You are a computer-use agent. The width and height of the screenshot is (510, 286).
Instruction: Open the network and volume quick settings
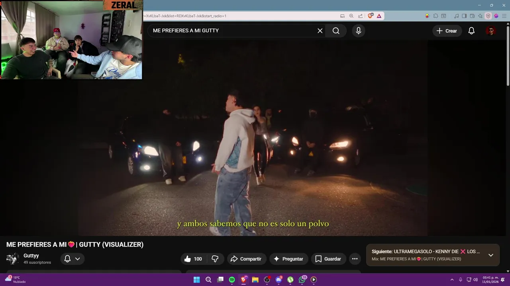[472, 280]
